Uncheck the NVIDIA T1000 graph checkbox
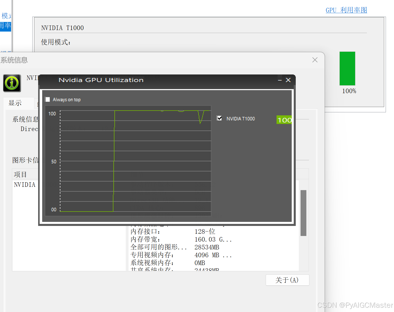The height and width of the screenshot is (312, 394). click(219, 118)
